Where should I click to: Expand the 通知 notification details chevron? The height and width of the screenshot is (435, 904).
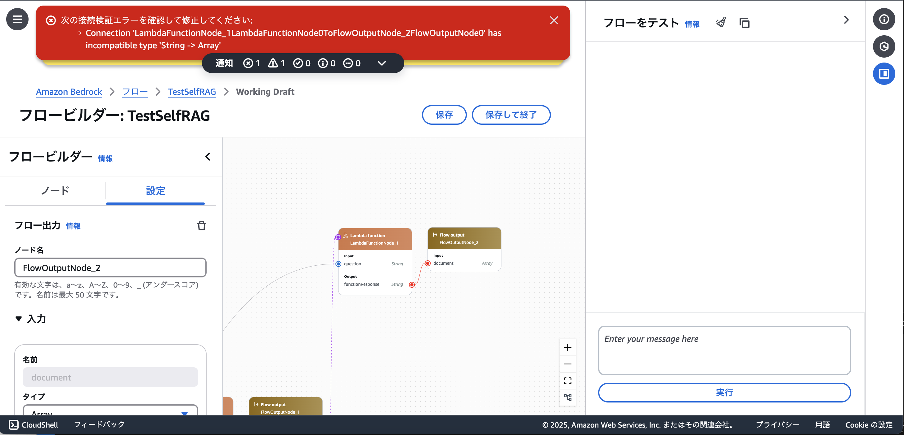pyautogui.click(x=382, y=63)
